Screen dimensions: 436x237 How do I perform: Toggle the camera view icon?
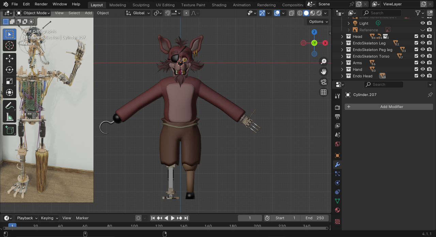coord(324,82)
